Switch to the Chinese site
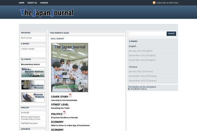197x131 pixels. click(44, 3)
